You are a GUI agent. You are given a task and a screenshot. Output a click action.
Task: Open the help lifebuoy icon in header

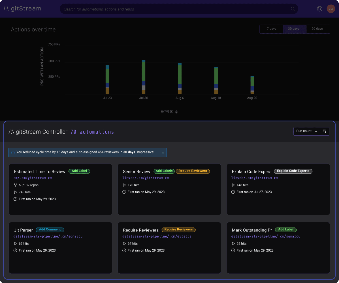point(319,9)
